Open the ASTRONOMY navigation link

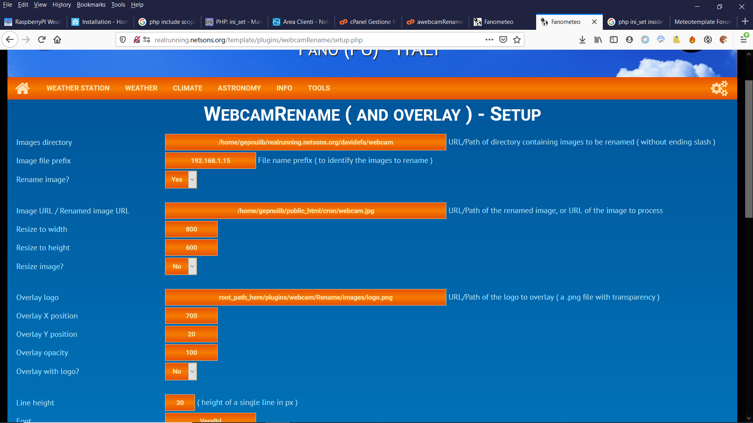coord(239,88)
